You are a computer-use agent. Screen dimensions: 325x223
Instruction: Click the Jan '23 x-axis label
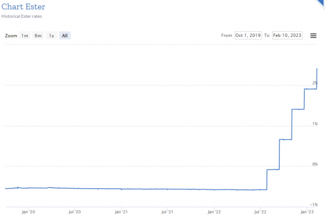tap(307, 212)
